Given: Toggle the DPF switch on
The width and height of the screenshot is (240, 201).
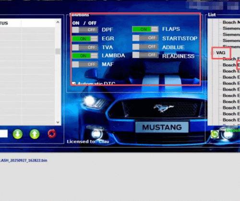Looking at the screenshot, I should click(85, 30).
